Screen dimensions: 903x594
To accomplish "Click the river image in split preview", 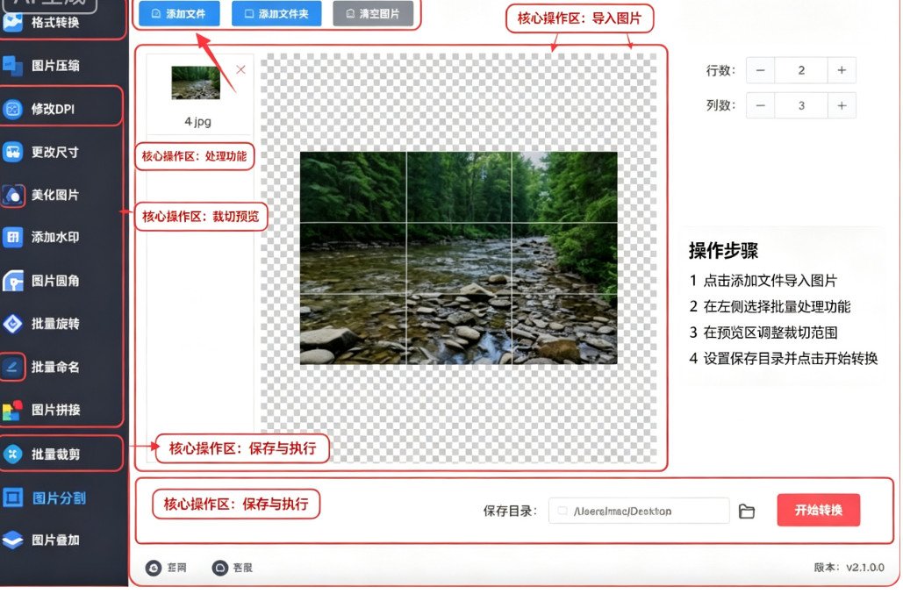I will (458, 258).
